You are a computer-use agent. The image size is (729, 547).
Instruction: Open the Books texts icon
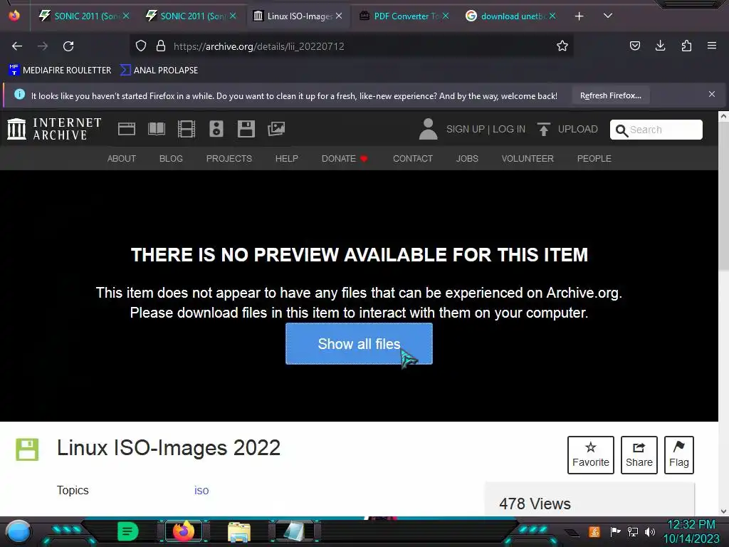157,129
